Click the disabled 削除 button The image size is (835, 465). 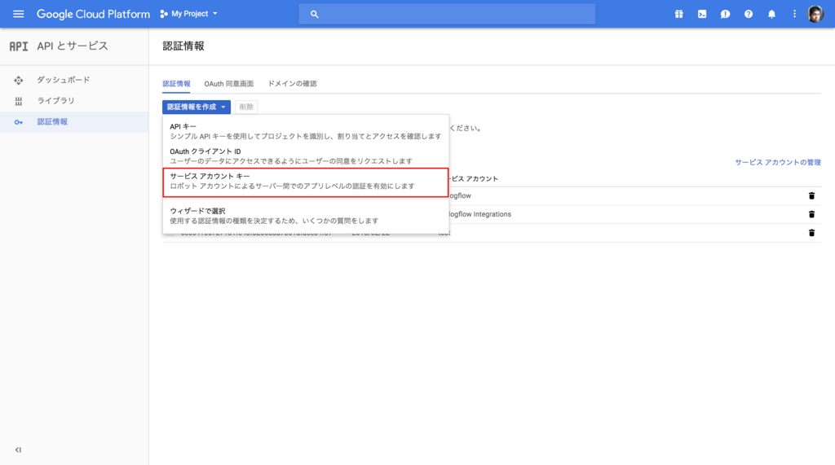pos(246,107)
